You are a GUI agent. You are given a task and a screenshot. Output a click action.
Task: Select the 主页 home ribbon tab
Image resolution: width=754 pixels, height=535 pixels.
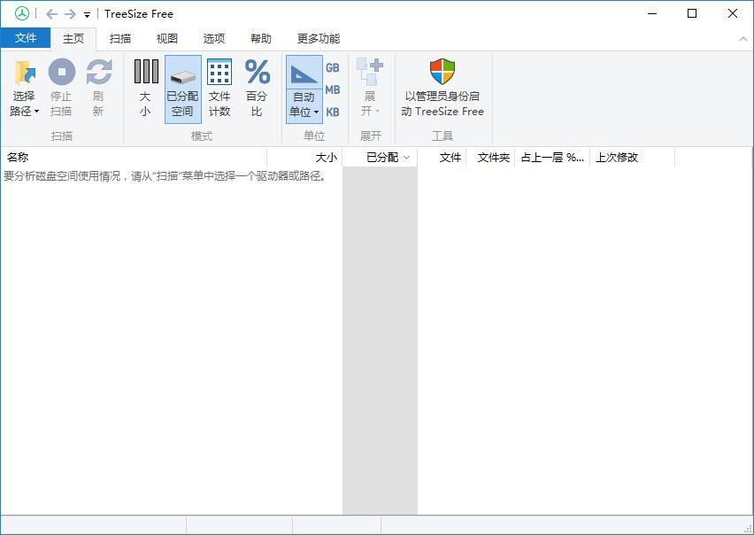click(x=73, y=38)
